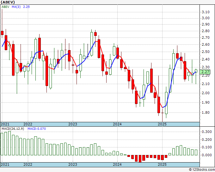Click the 2.90 price axis label

click(x=206, y=24)
